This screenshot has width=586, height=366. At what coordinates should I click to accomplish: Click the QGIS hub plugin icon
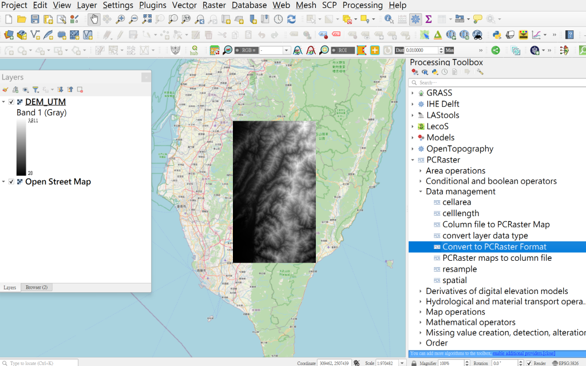pyautogui.click(x=194, y=50)
